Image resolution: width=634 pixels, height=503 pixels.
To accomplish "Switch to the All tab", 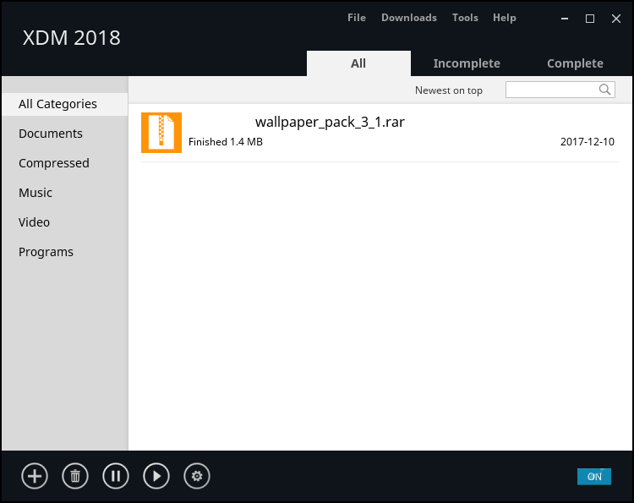I will pyautogui.click(x=358, y=63).
